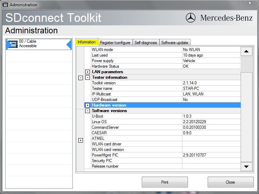The image size is (259, 194).
Task: Click the '2:2:20120229' Linux OS value
Action: pyautogui.click(x=195, y=122)
